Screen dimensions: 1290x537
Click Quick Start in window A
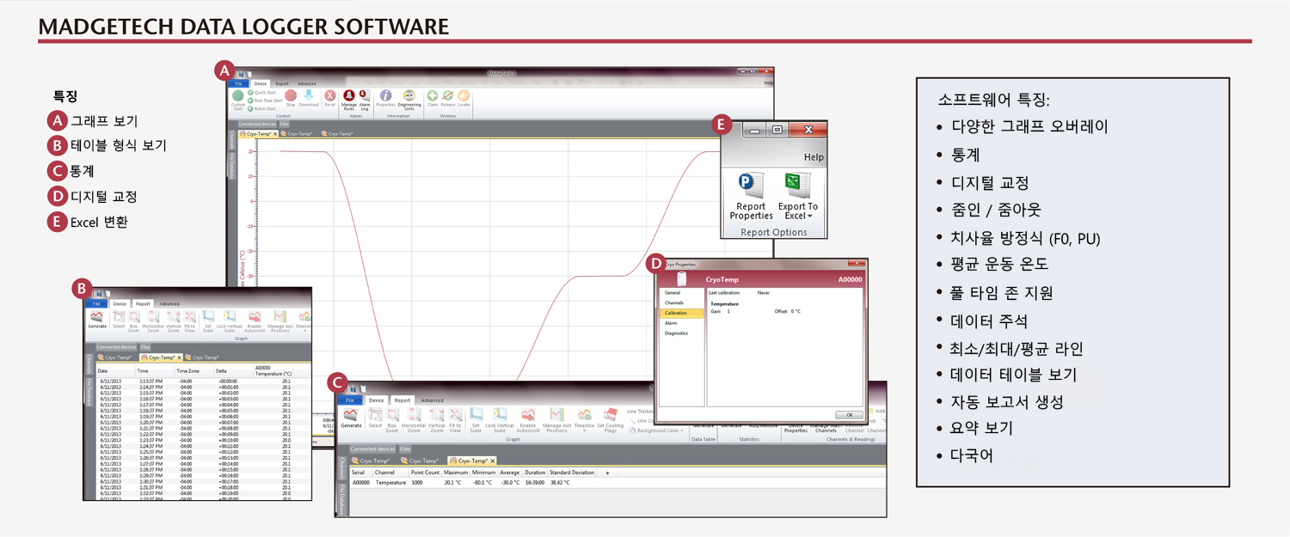point(262,93)
